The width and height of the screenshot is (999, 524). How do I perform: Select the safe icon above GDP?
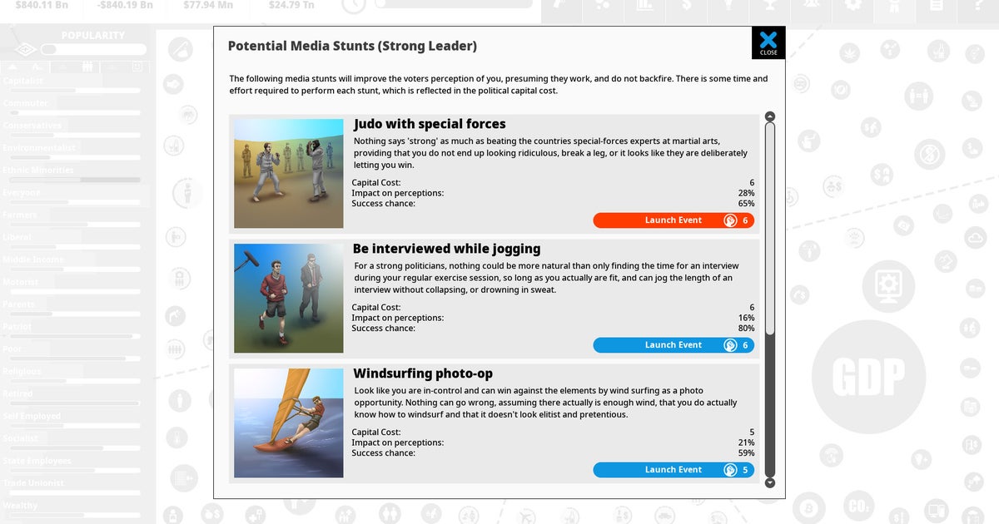[x=889, y=287]
